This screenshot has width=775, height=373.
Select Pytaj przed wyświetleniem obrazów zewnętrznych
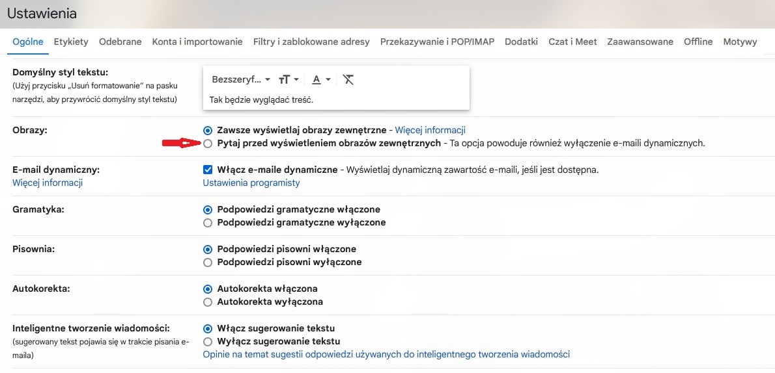pos(208,144)
